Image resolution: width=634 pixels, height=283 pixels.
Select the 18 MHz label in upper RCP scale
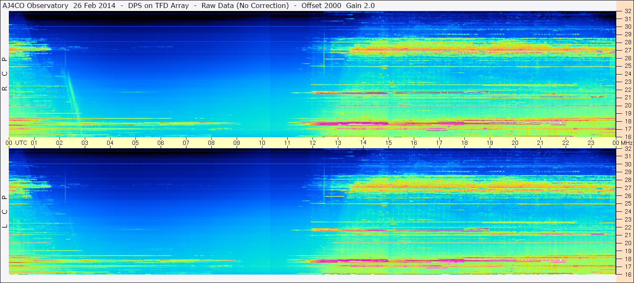pos(627,121)
